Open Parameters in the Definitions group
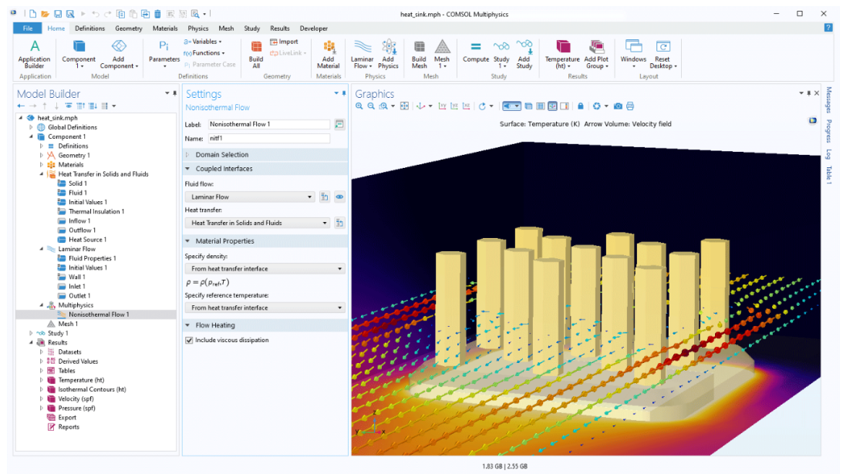The height and width of the screenshot is (474, 843). coord(164,54)
